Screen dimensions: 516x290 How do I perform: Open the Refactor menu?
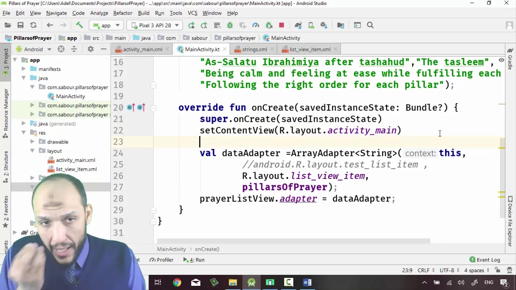pos(123,13)
